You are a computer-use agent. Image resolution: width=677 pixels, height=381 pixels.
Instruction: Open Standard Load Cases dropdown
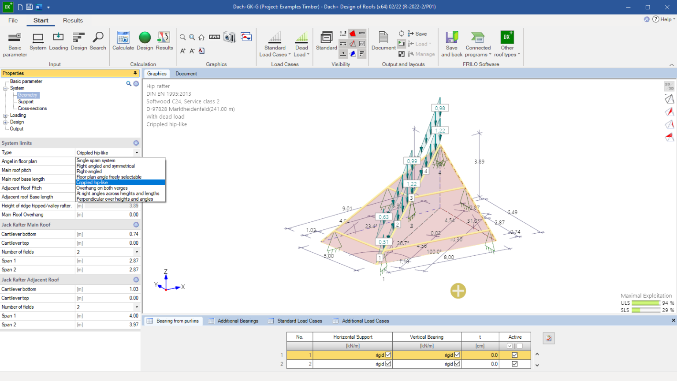point(275,51)
